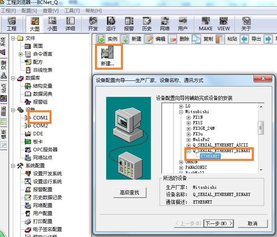The height and width of the screenshot is (237, 277).
Task: Open the 网络 network toolbar icon
Action: [x=165, y=24]
